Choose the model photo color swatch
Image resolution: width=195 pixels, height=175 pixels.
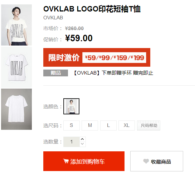72,106
